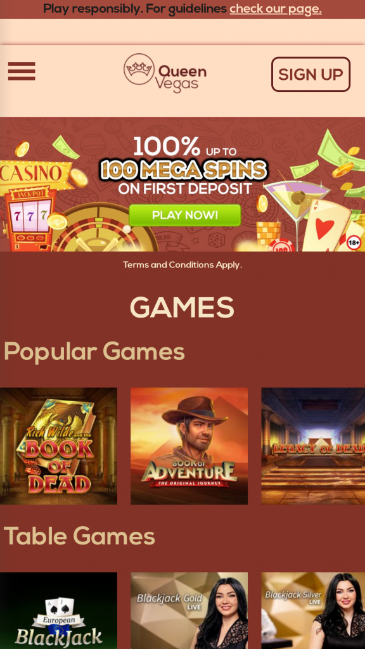Viewport: 365px width, 649px height.
Task: Open Terms and Conditions Apply text
Action: point(182,265)
